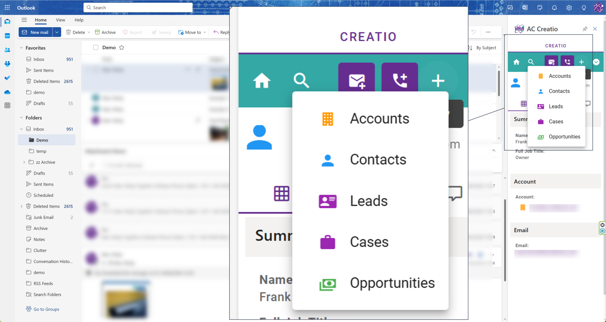Select the Home tab in Outlook ribbon
606x322 pixels.
[41, 19]
